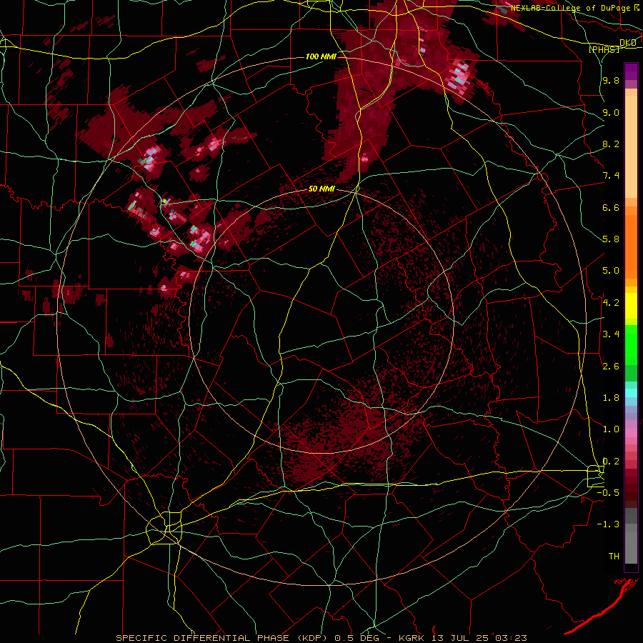643x643 pixels.
Task: Click the "50 NMI" range ring label
Action: click(x=321, y=189)
